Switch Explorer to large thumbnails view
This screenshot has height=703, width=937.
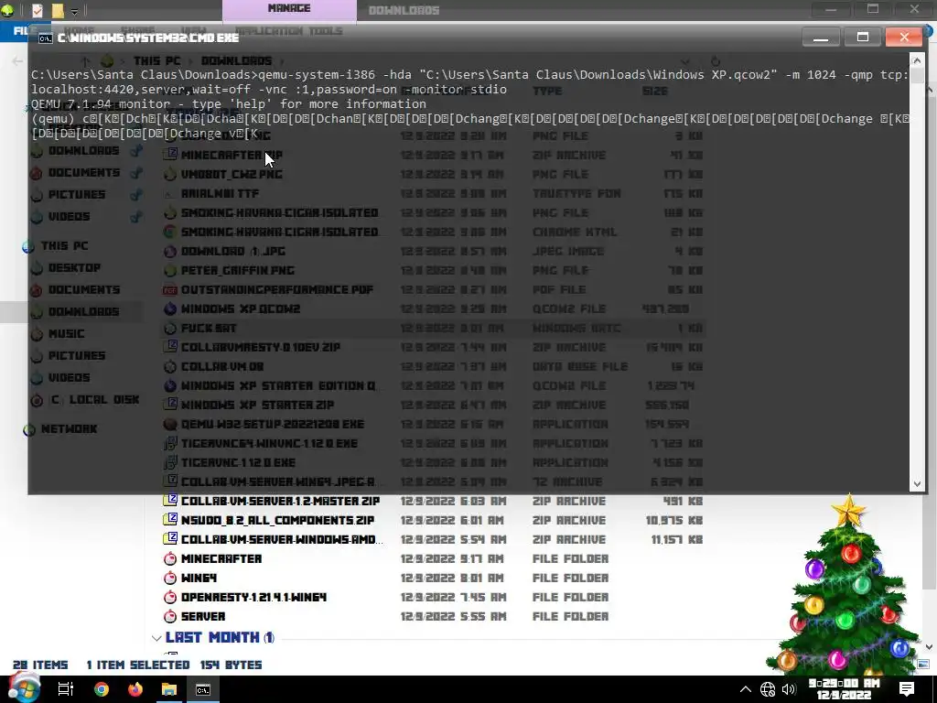coord(923,665)
